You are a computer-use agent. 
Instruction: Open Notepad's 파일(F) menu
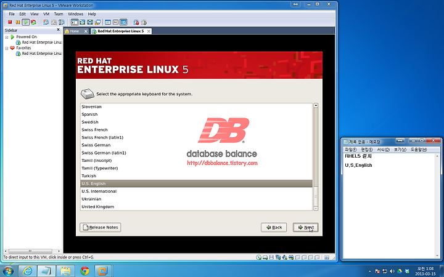350,150
